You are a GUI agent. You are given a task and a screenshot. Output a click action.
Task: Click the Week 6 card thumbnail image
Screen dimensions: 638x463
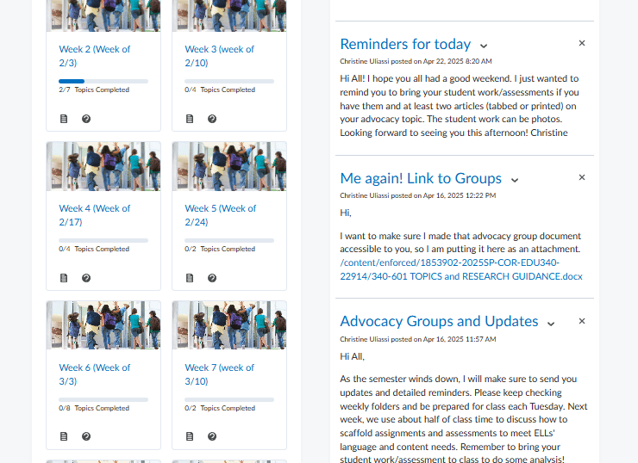click(103, 325)
